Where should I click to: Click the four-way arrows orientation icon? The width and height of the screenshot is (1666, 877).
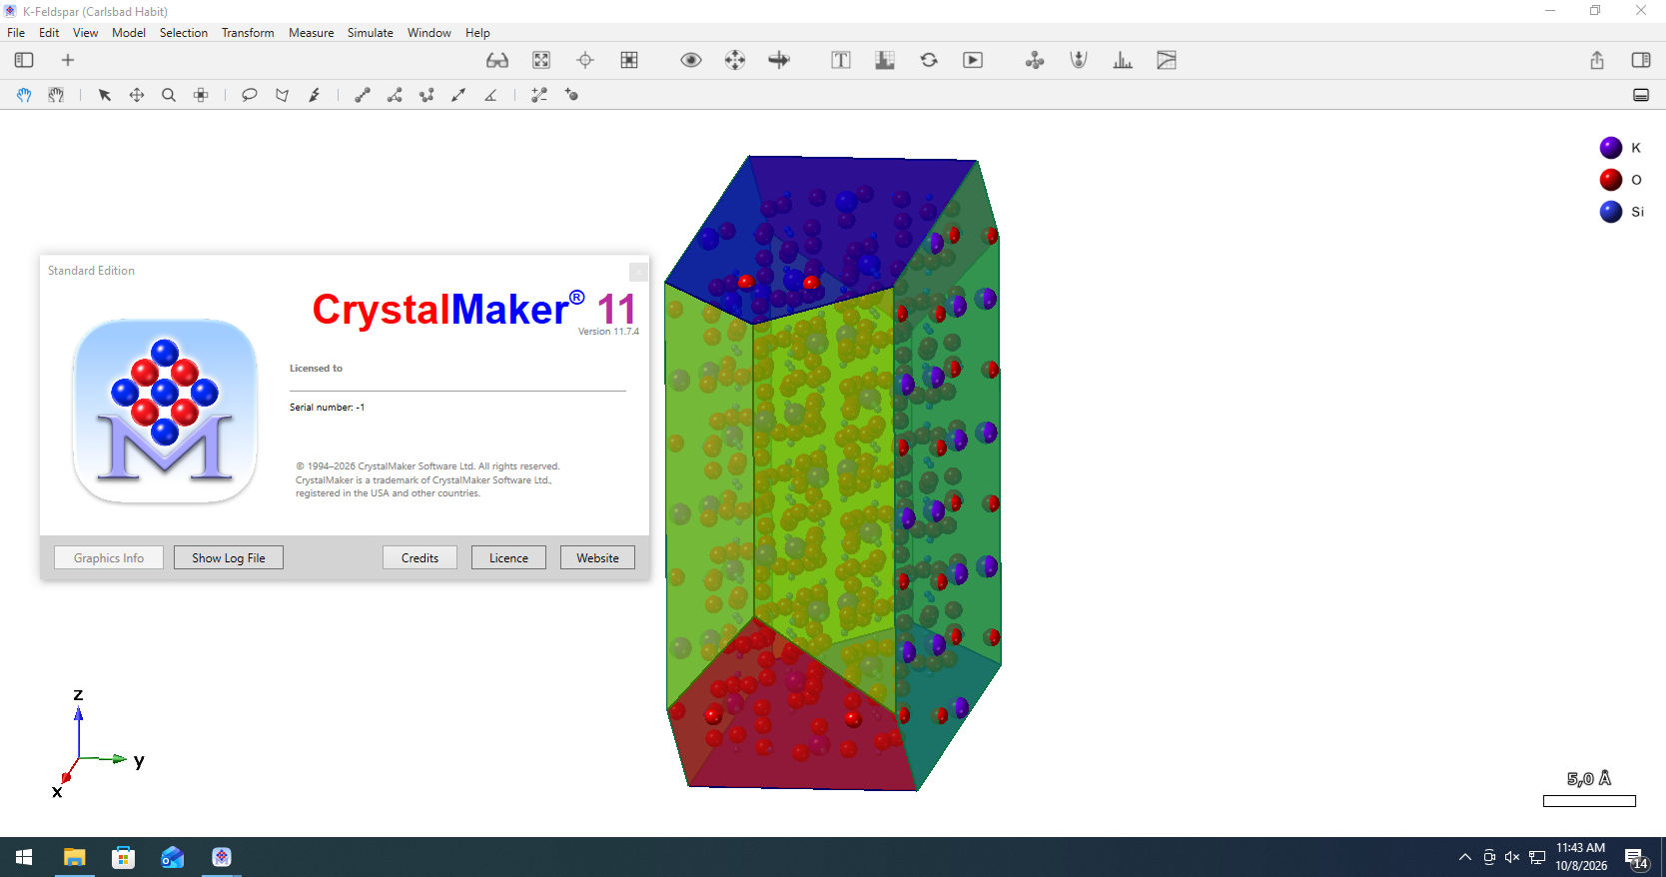pos(735,60)
